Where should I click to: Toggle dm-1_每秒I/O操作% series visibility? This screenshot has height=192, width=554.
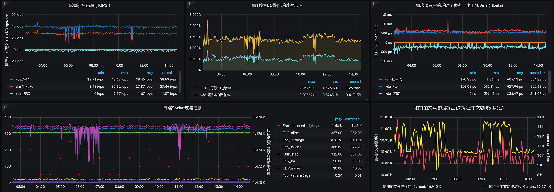coord(216,88)
